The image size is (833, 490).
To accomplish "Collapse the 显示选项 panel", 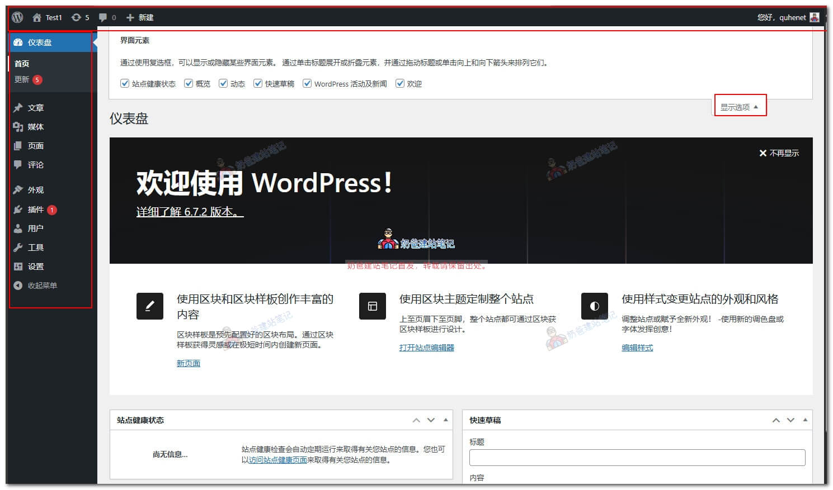I will point(740,106).
